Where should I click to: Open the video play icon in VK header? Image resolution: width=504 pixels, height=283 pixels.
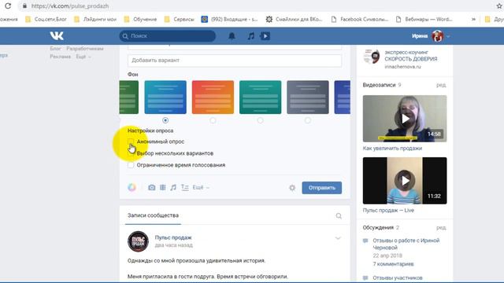coord(265,36)
